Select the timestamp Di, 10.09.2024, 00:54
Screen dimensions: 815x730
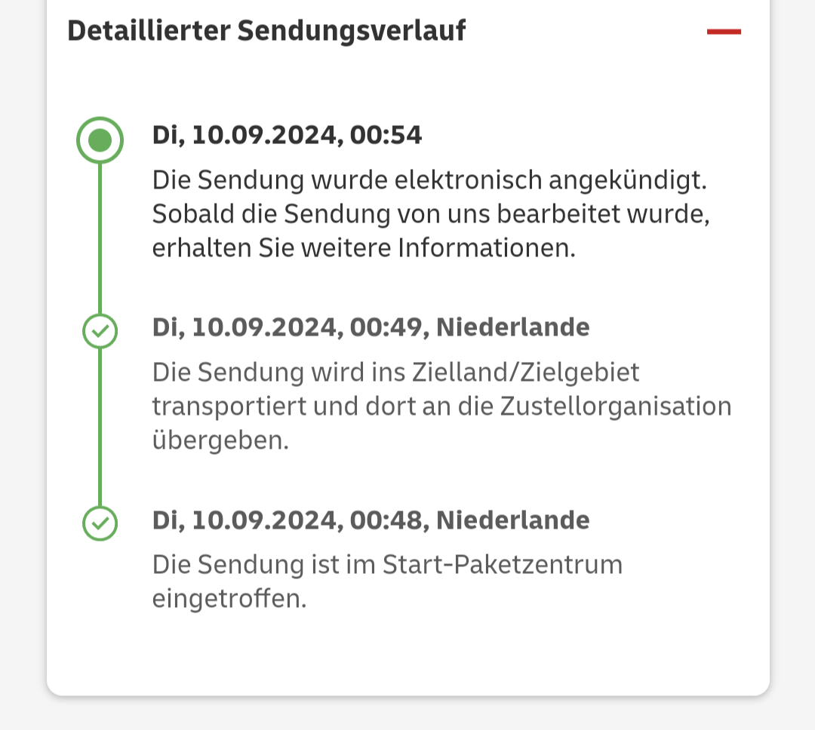pyautogui.click(x=287, y=136)
